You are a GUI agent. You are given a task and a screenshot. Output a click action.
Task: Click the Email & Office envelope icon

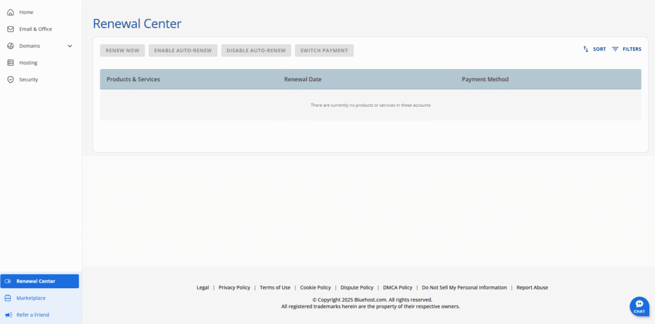point(11,29)
